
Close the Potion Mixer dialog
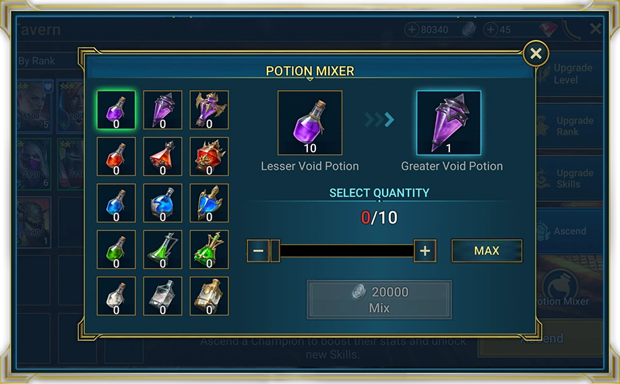click(x=536, y=53)
